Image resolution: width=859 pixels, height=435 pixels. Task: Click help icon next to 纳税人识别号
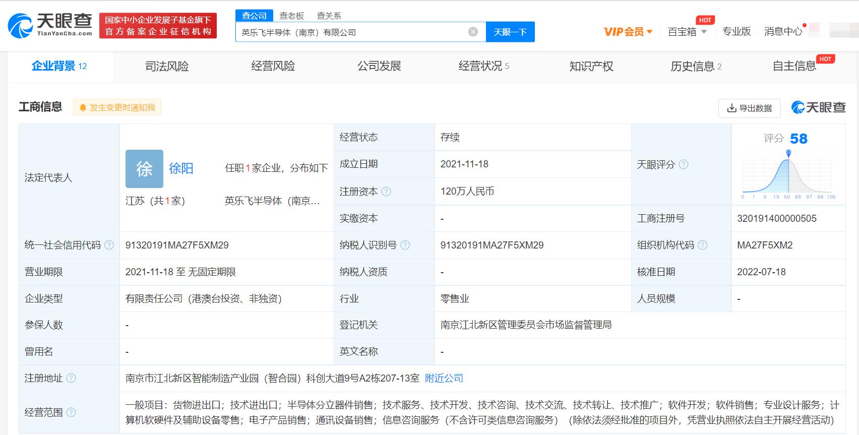point(405,245)
